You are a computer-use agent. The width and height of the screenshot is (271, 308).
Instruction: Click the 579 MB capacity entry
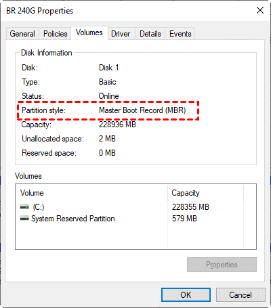click(184, 219)
